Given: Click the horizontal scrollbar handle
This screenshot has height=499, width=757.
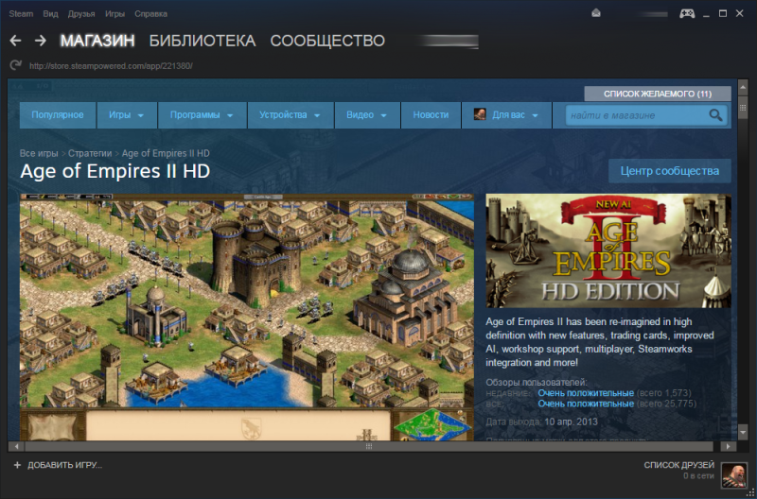Looking at the screenshot, I should [369, 446].
